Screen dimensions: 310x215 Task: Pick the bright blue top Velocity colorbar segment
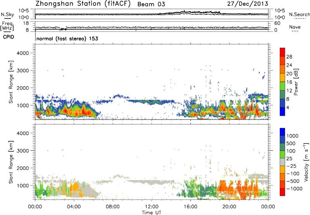tap(282, 132)
